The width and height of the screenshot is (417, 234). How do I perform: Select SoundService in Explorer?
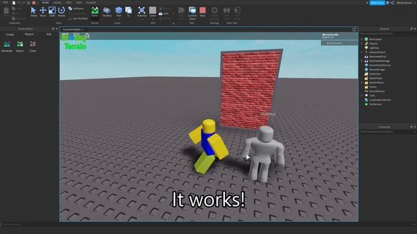[x=377, y=91]
